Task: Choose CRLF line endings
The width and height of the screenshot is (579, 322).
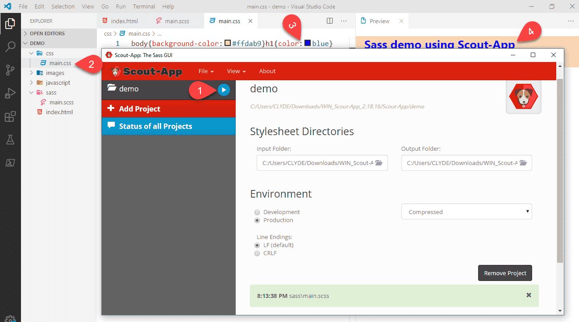Action: pyautogui.click(x=257, y=253)
